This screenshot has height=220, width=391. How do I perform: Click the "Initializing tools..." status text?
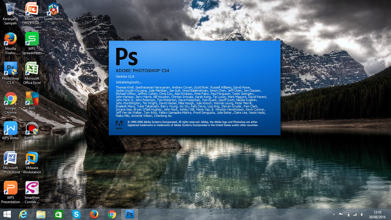[x=129, y=82]
